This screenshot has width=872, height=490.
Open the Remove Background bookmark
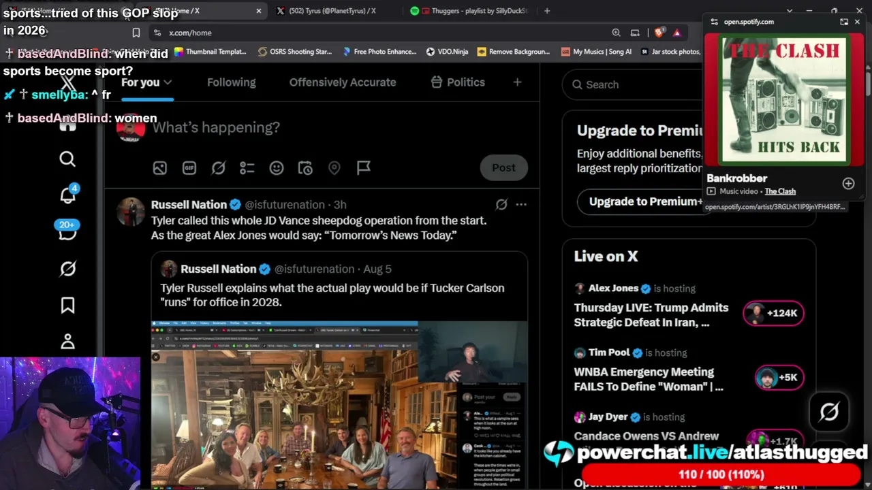point(514,52)
